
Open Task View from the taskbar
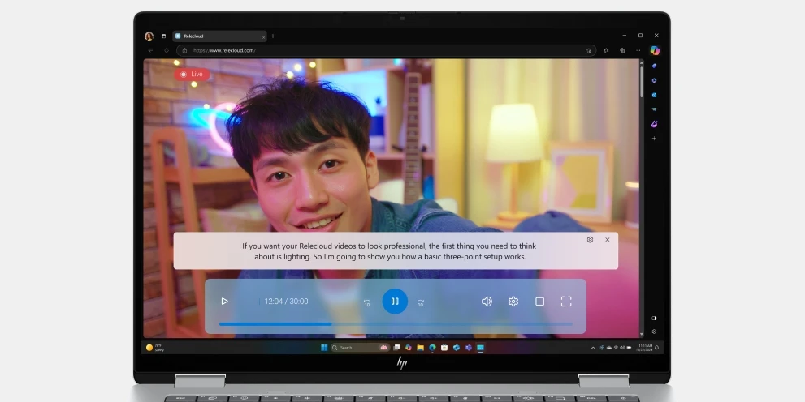396,347
